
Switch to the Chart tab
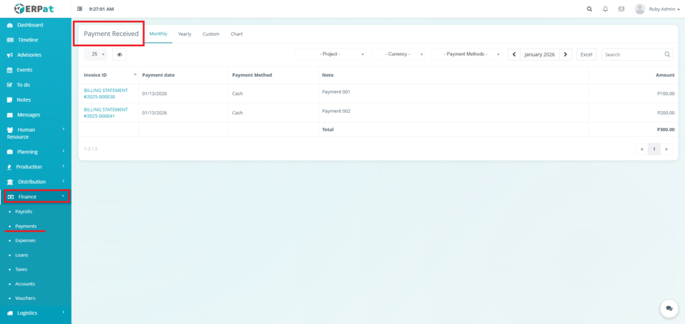point(237,34)
